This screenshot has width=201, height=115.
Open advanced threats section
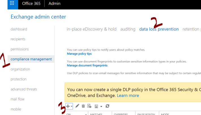point(24,89)
